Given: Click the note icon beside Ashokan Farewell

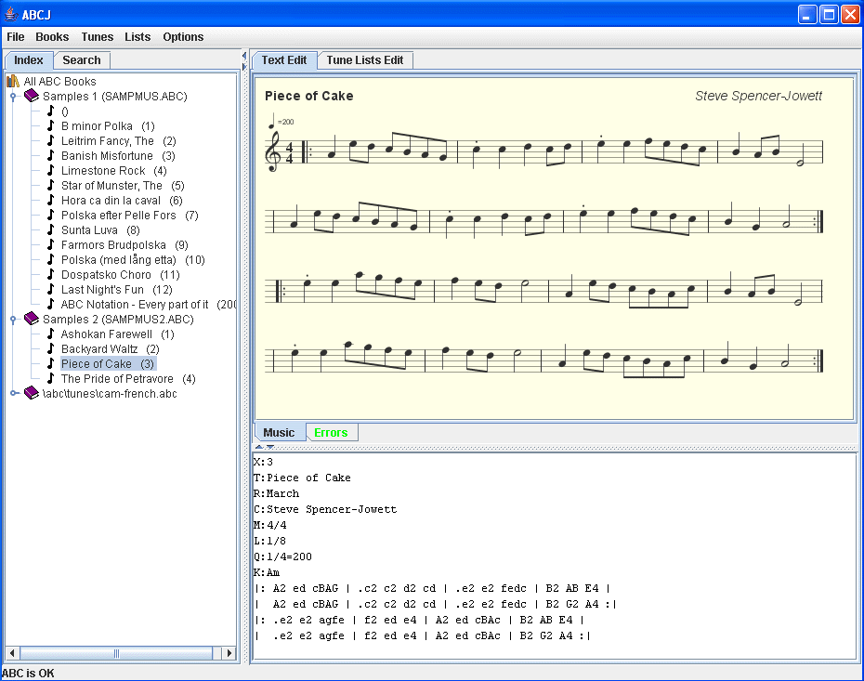Looking at the screenshot, I should pos(49,334).
